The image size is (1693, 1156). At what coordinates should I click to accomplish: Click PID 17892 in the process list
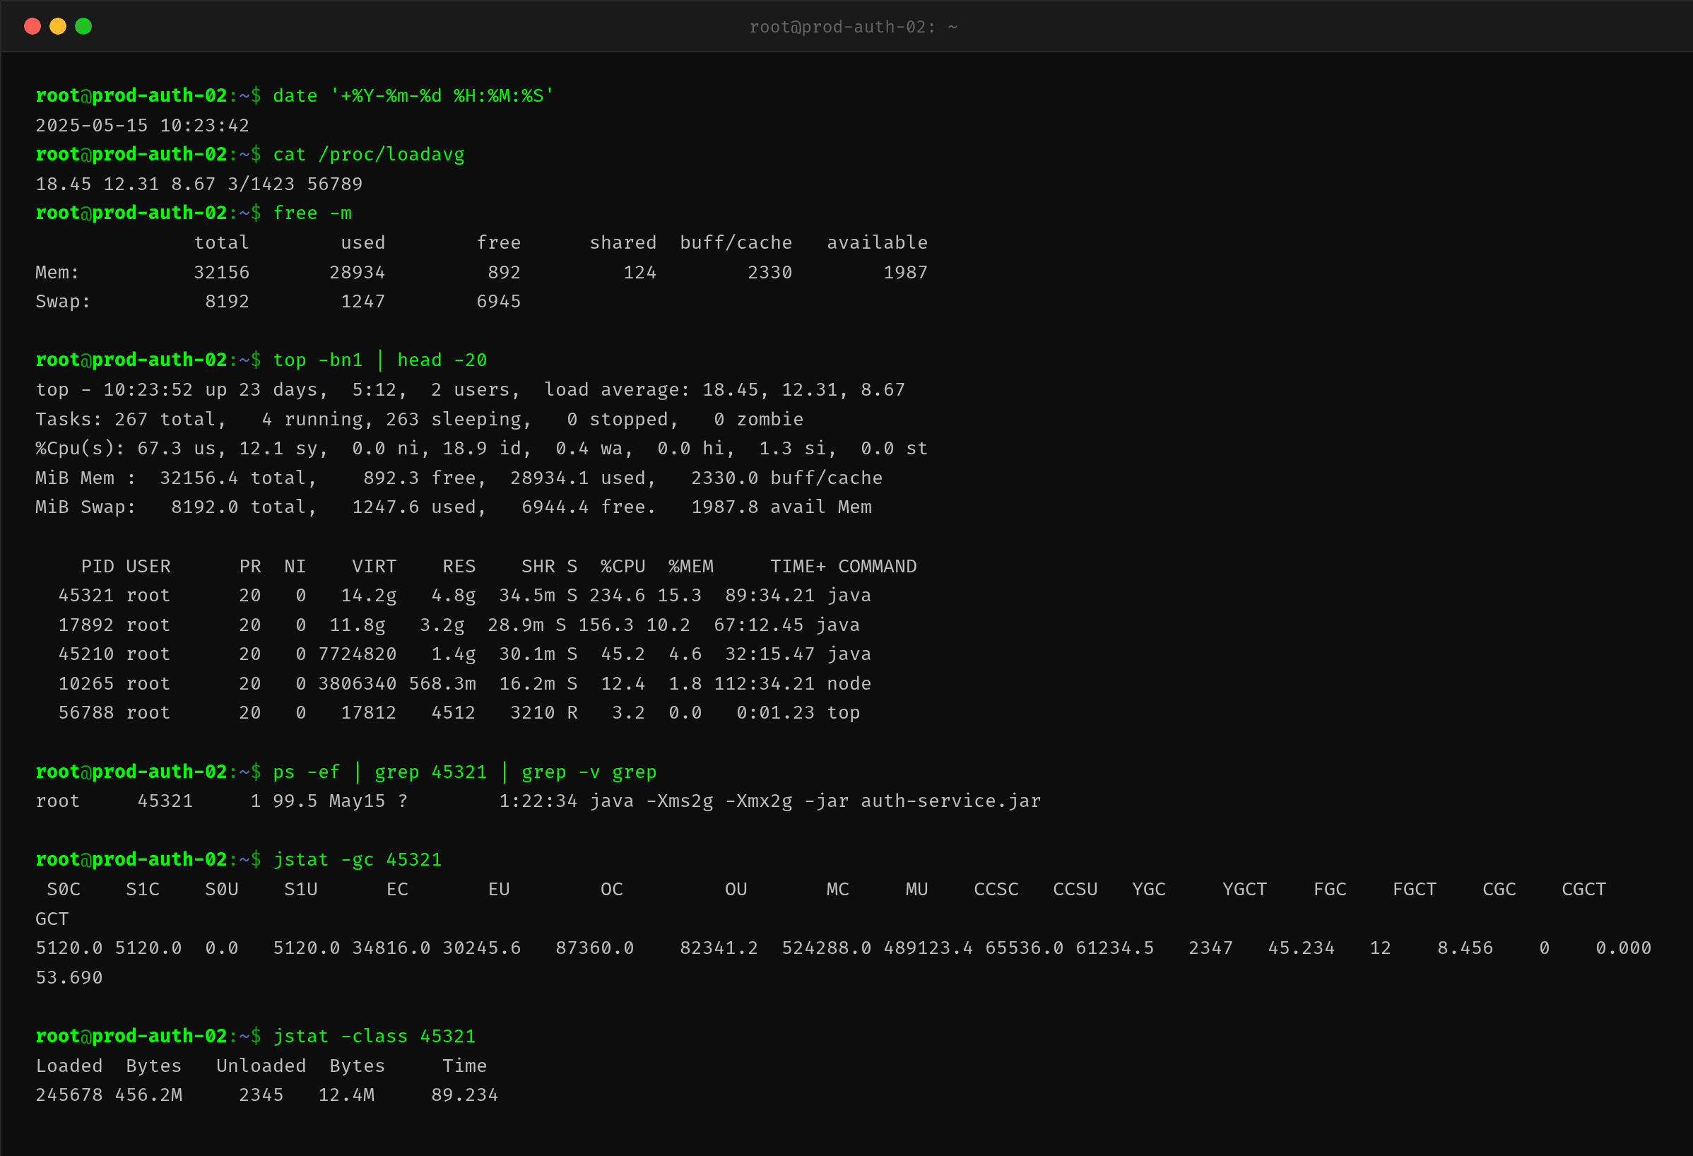click(86, 625)
